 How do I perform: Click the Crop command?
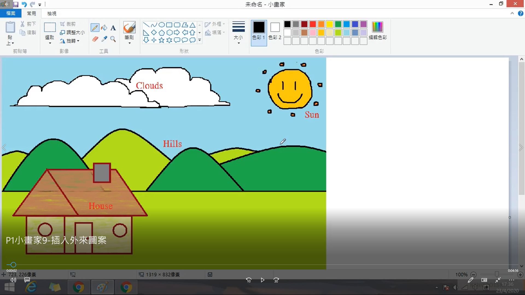[x=68, y=24]
